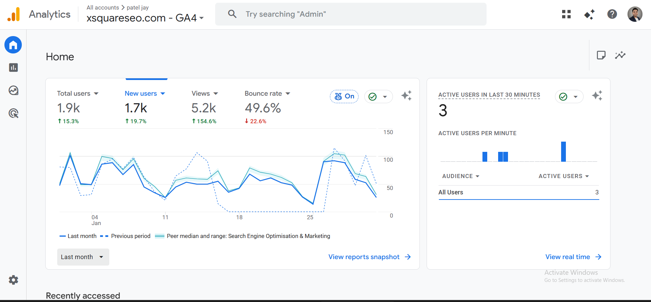651x302 pixels.
Task: Open data quality dropdown in overview card
Action: coord(378,97)
